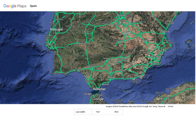Click the Tangier city label
Viewport: 196px width, 138px height.
pyautogui.click(x=88, y=94)
